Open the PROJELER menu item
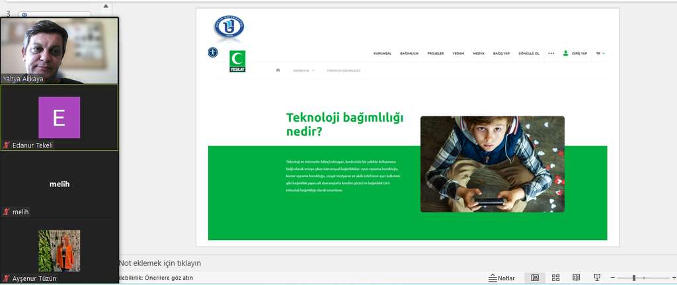677x285 pixels. point(436,53)
